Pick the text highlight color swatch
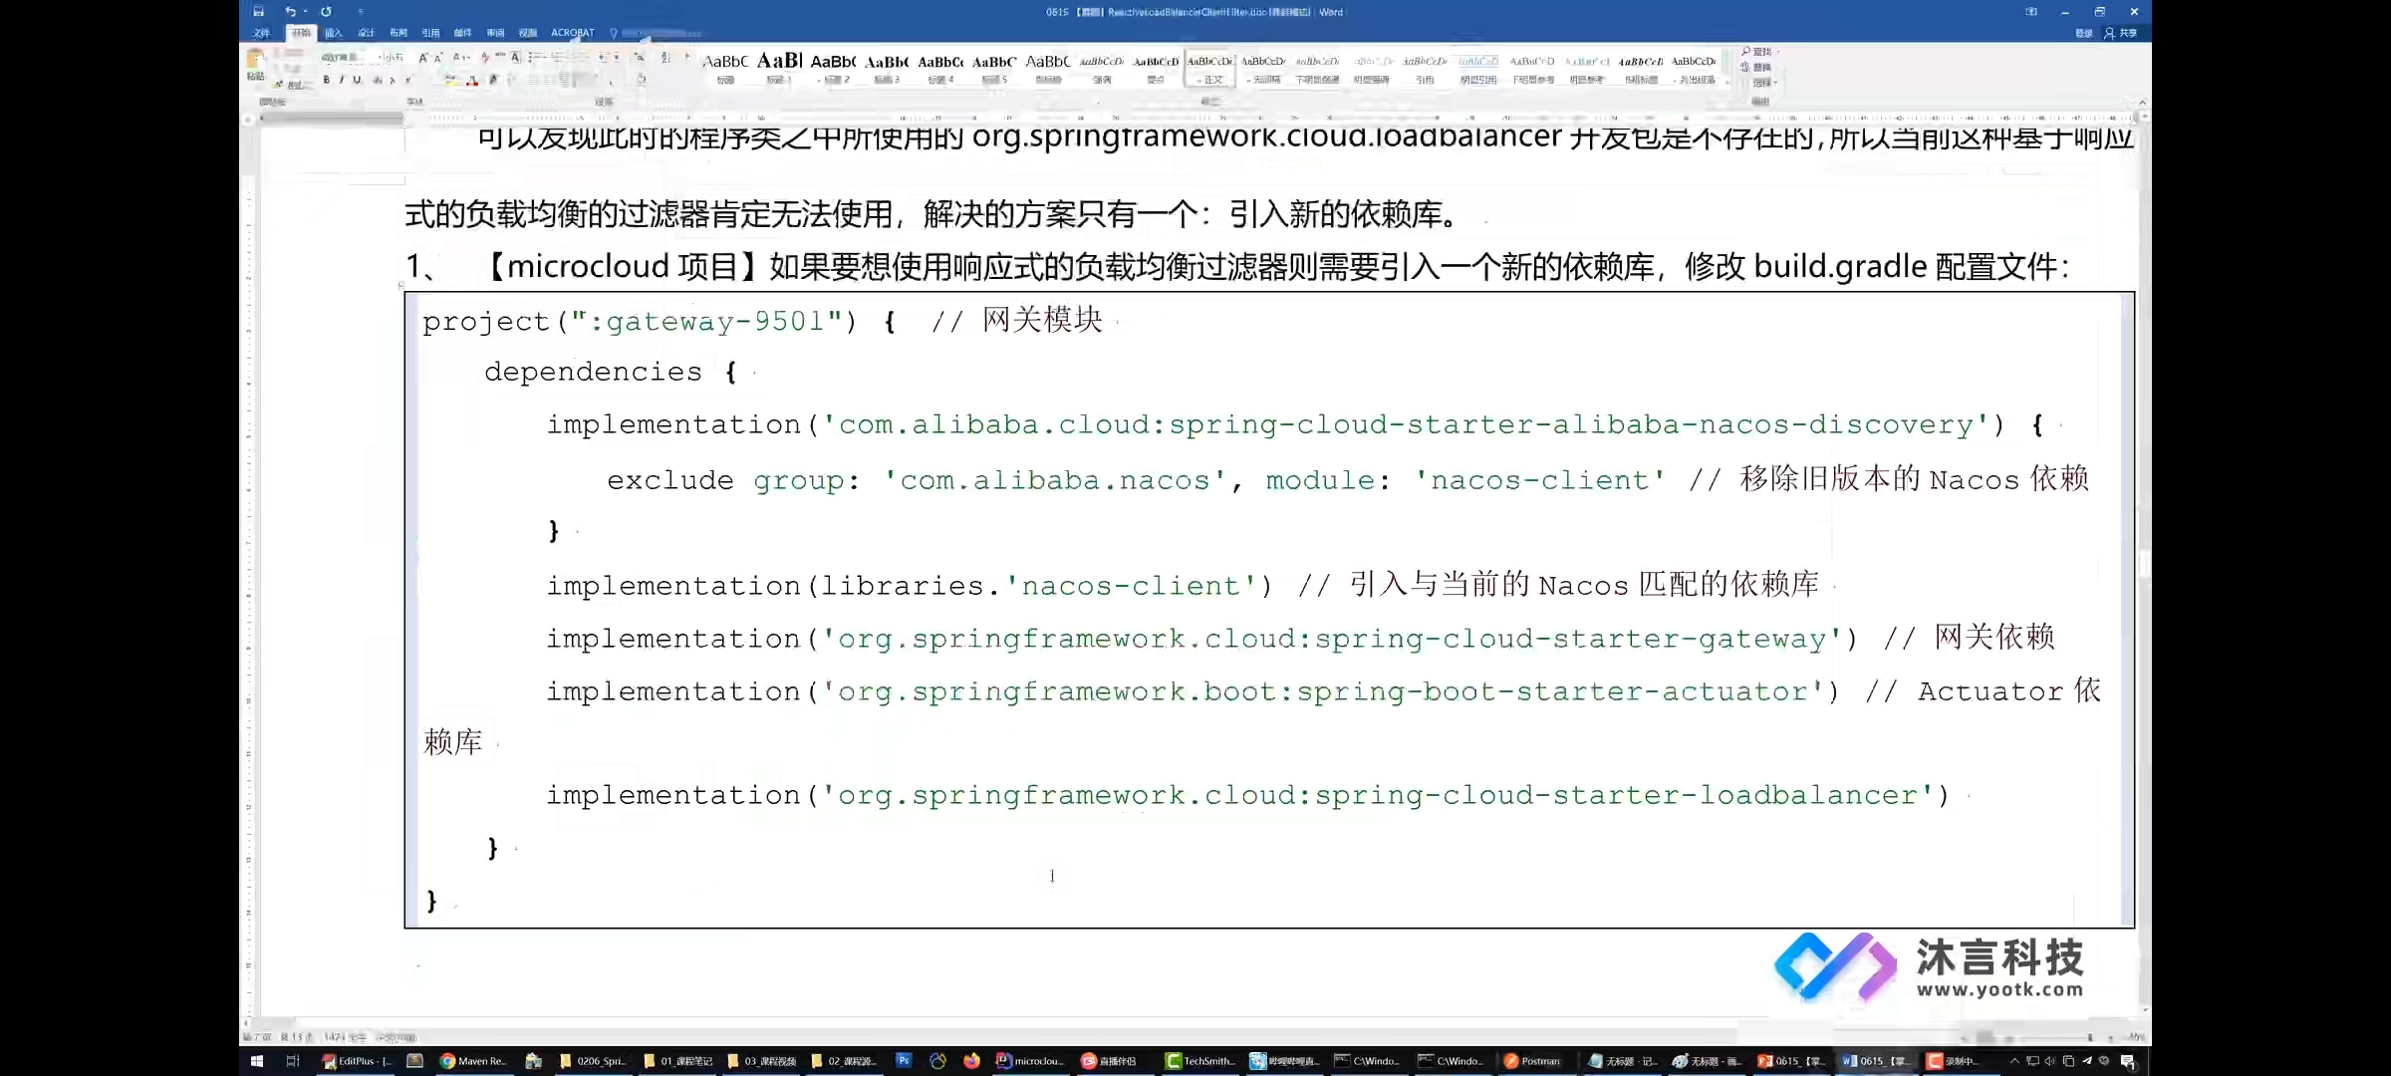2391x1076 pixels. pos(451,80)
